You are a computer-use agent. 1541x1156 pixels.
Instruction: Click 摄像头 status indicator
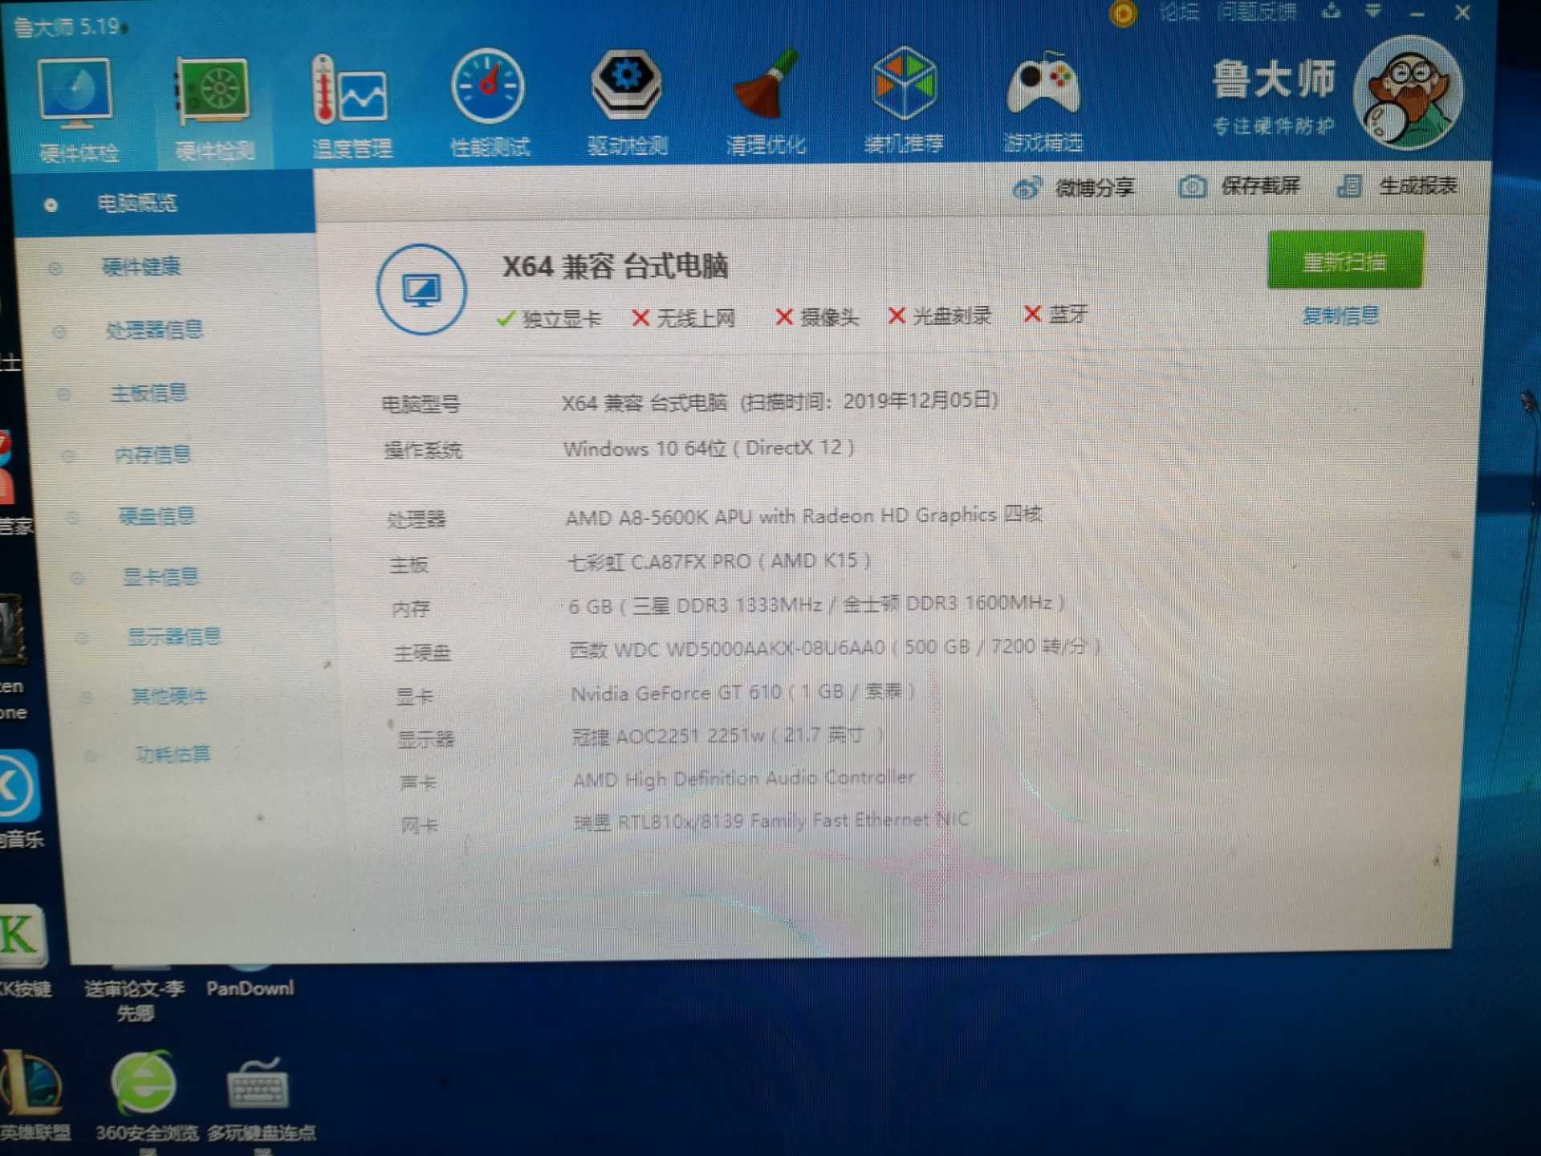coord(816,317)
